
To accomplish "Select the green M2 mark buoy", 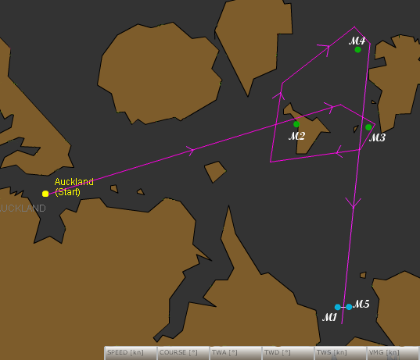I will 296,124.
